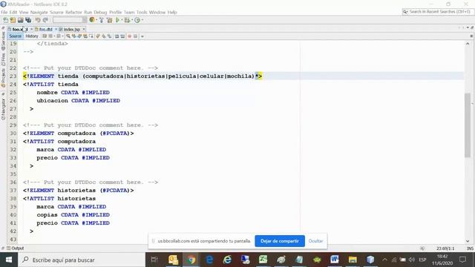The image size is (475, 267).
Task: Click the Redo toolbar icon
Action: click(45, 20)
